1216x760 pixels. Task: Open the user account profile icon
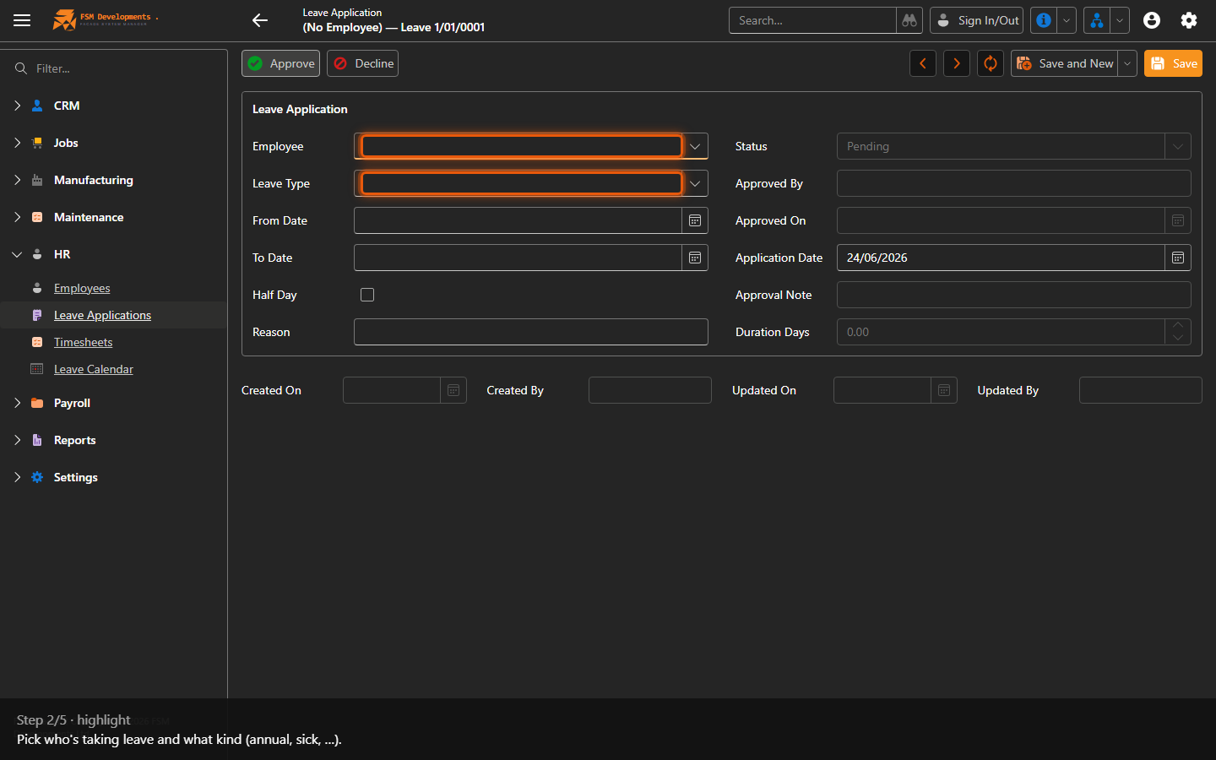[1152, 20]
